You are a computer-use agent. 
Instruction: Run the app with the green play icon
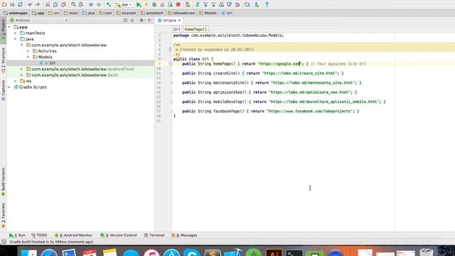[139, 4]
